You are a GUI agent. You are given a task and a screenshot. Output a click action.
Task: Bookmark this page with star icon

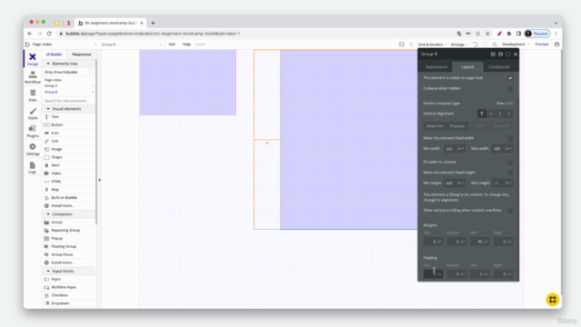pos(487,34)
